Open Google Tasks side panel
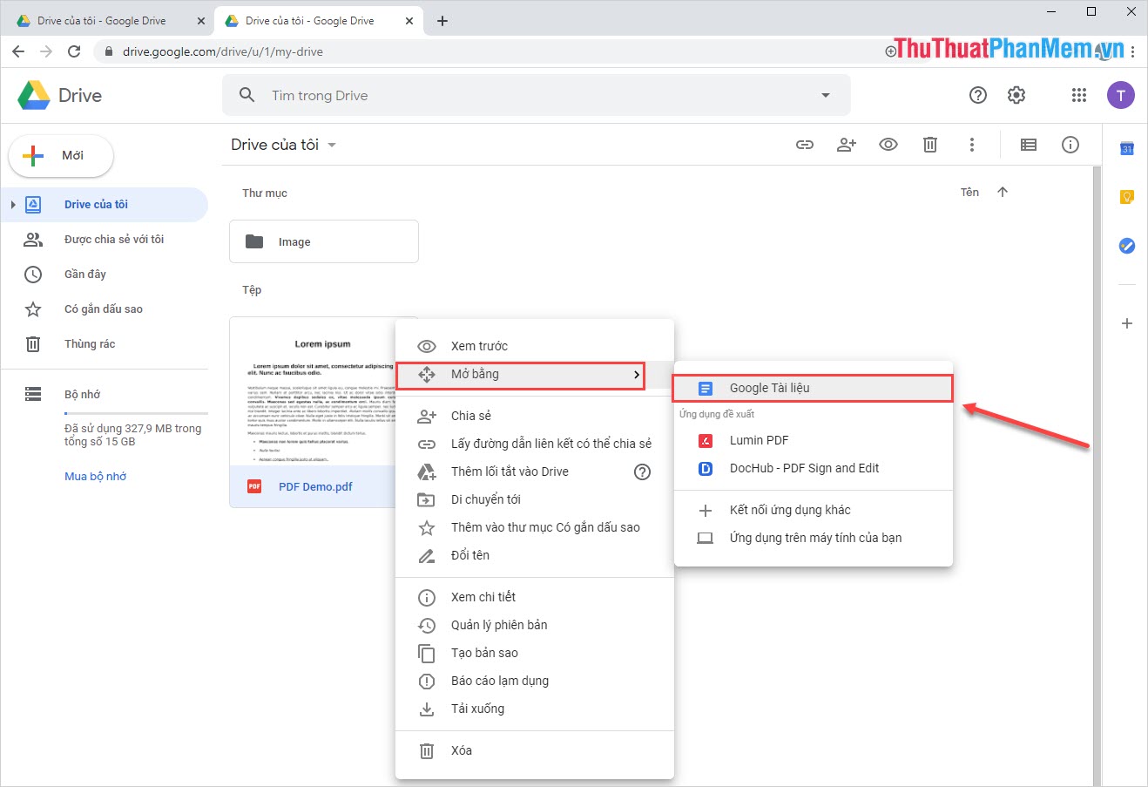This screenshot has width=1148, height=787. 1127,246
